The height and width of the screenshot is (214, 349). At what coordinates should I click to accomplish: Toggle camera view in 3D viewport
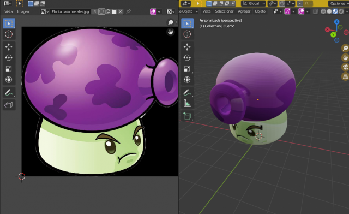tap(345, 67)
